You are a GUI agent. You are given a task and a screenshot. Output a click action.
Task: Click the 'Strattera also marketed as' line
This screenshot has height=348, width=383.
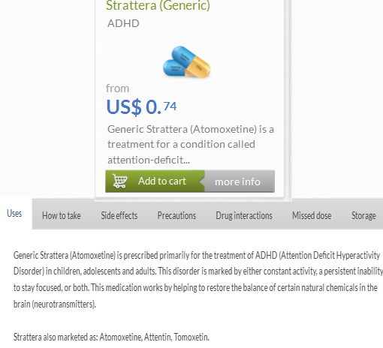click(111, 337)
